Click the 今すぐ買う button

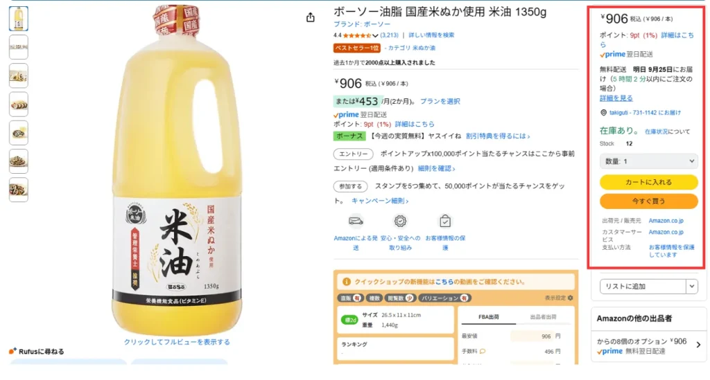[x=648, y=201]
